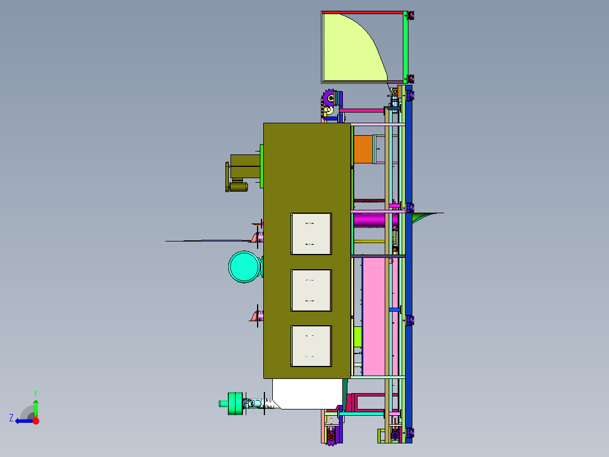Click the Y label on the axis triad
Screen dimensions: 609x457
(x=36, y=393)
